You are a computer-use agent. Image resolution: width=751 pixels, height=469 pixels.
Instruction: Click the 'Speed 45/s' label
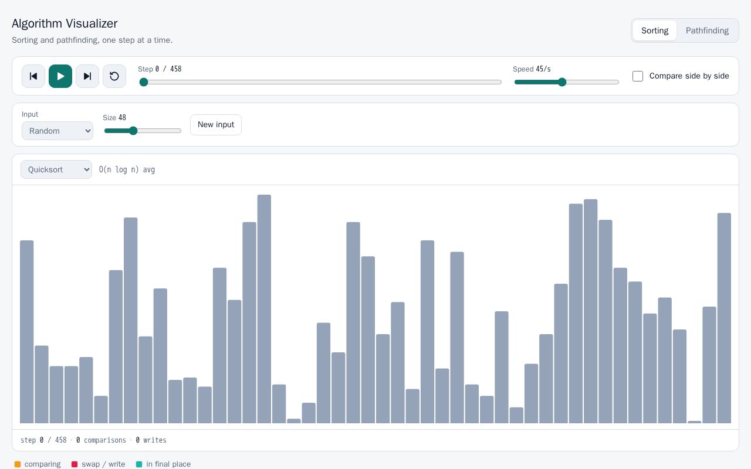point(532,69)
